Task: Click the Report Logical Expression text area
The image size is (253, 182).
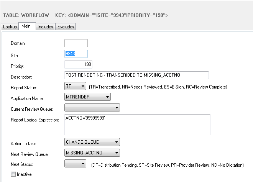Action: coord(138,125)
